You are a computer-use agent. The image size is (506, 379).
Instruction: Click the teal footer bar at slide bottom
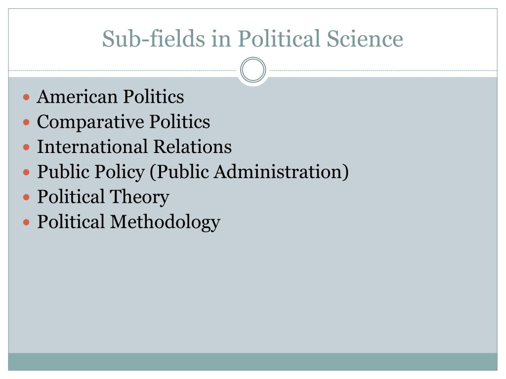click(253, 362)
